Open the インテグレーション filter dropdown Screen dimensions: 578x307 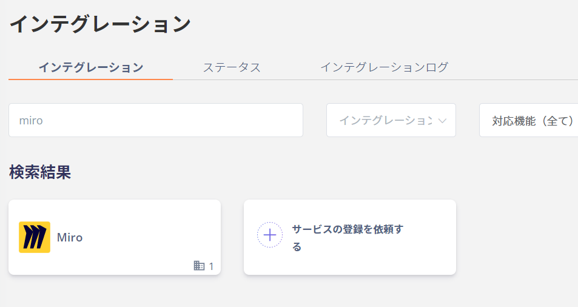pos(391,120)
